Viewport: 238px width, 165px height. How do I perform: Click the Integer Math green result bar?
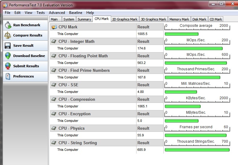click(x=194, y=48)
